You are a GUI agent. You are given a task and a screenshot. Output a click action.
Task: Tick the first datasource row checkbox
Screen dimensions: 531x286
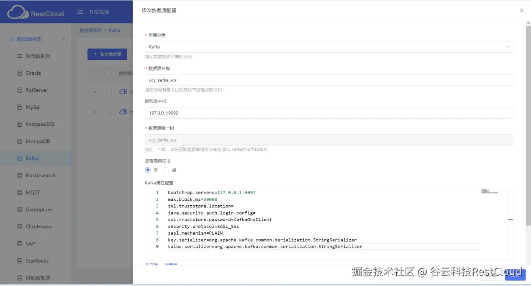(109, 92)
